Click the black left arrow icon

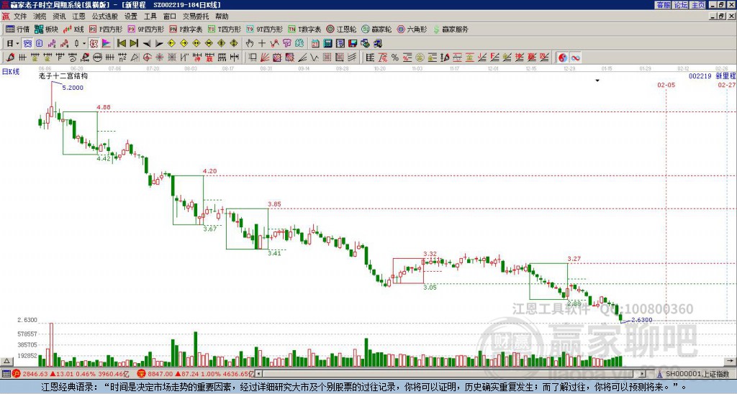pyautogui.click(x=147, y=44)
